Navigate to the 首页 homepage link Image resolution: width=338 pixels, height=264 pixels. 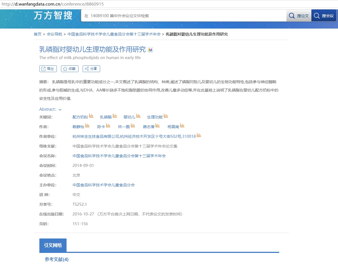tap(37, 34)
